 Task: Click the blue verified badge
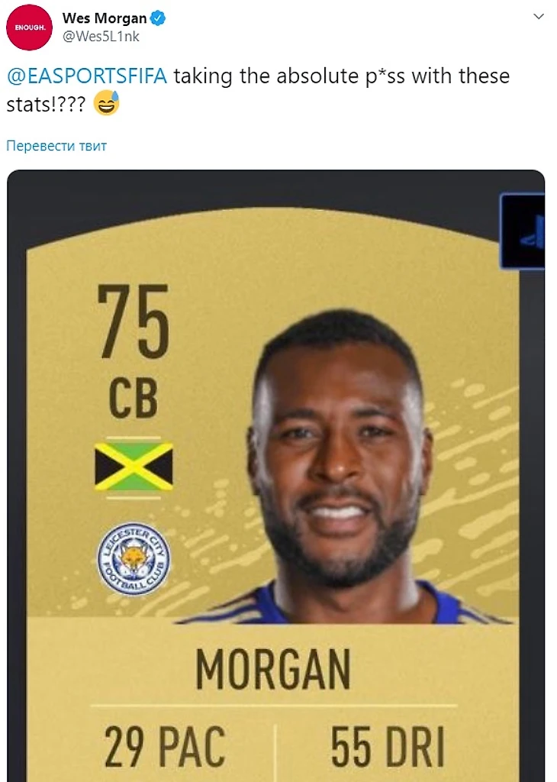[x=158, y=18]
